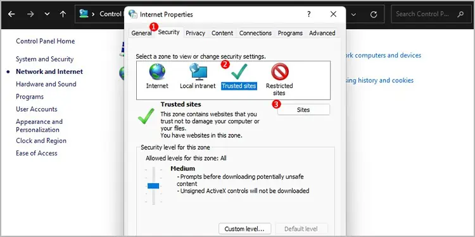The image size is (475, 237).
Task: Open recent locations dropdown in Control Panel
Action: [47, 14]
